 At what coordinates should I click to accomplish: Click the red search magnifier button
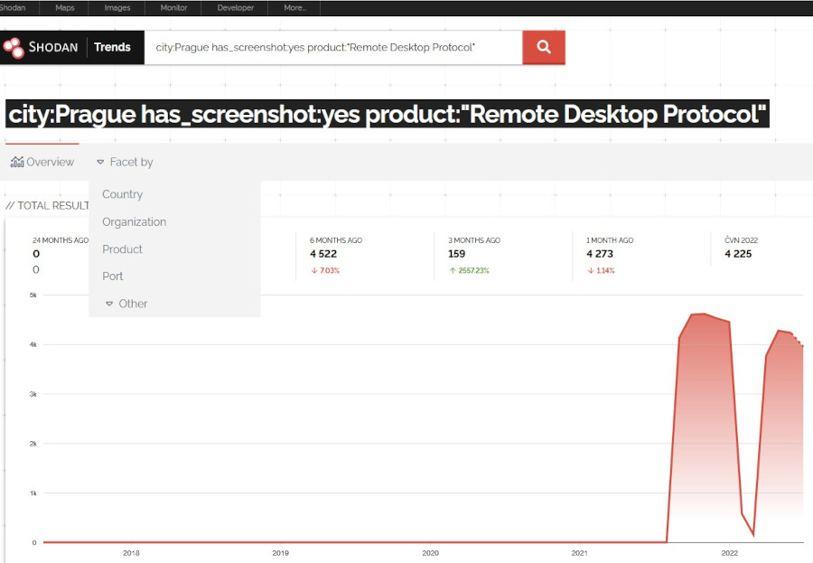click(544, 47)
